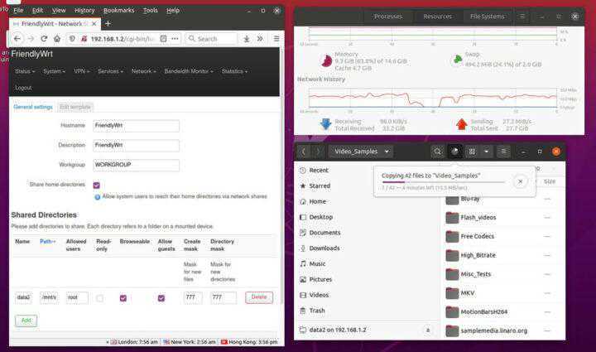
Task: Eject the data2 network mount
Action: coord(428,329)
